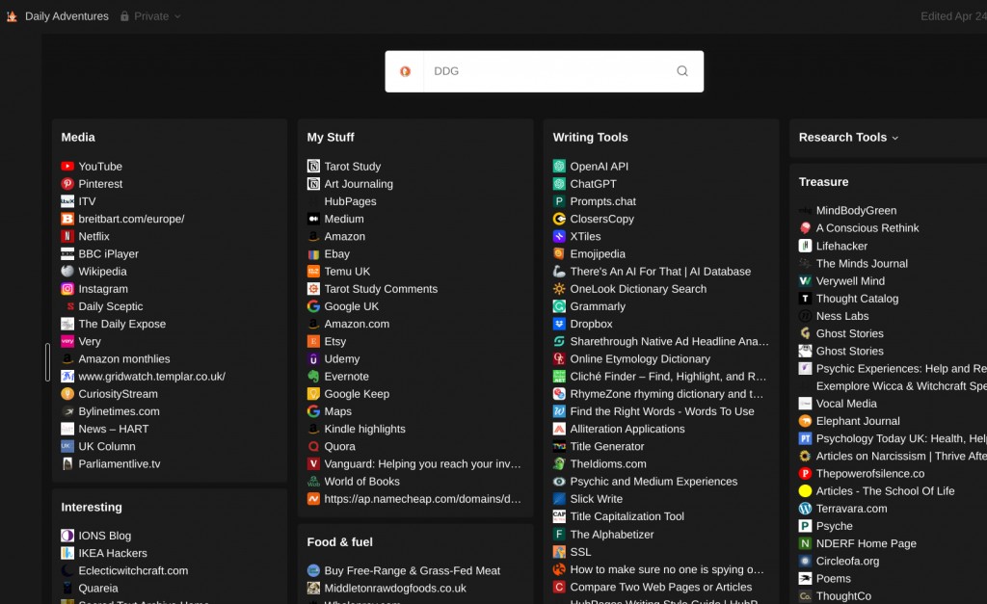The width and height of the screenshot is (987, 604).
Task: Click the Netflix icon
Action: point(67,236)
